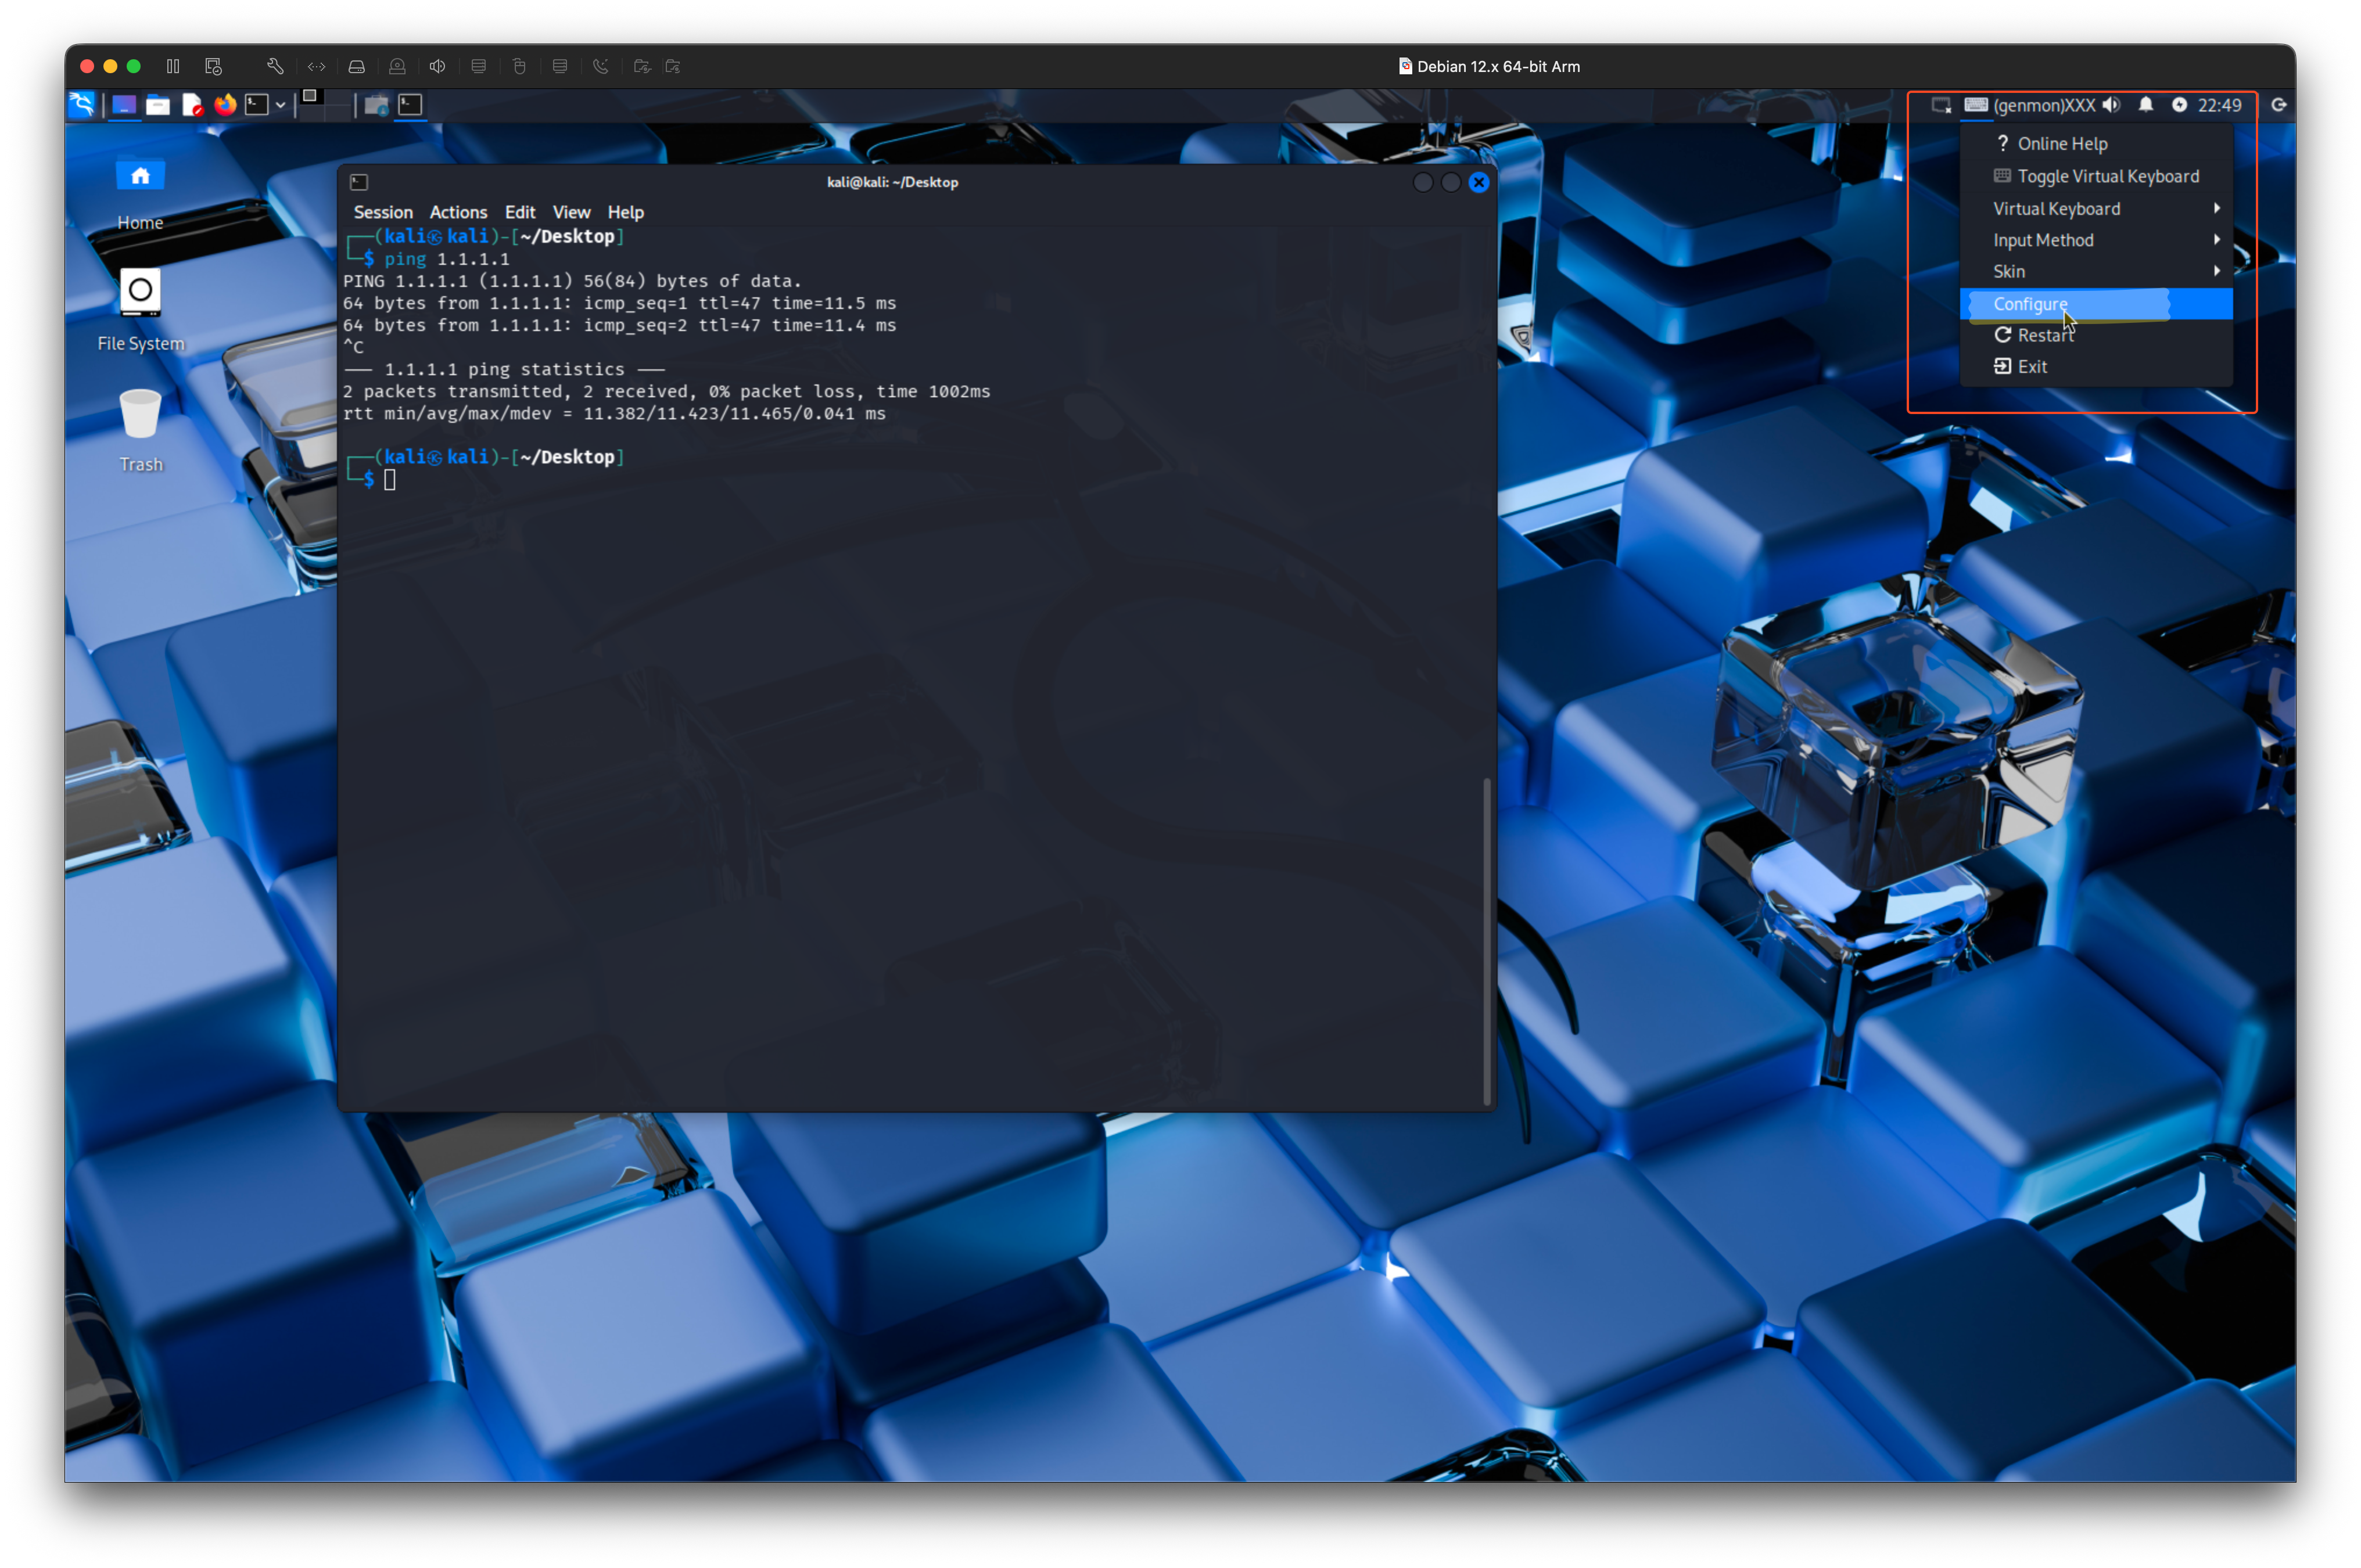Launch the text editor icon with red pencil
This screenshot has width=2361, height=1568.
(x=192, y=105)
